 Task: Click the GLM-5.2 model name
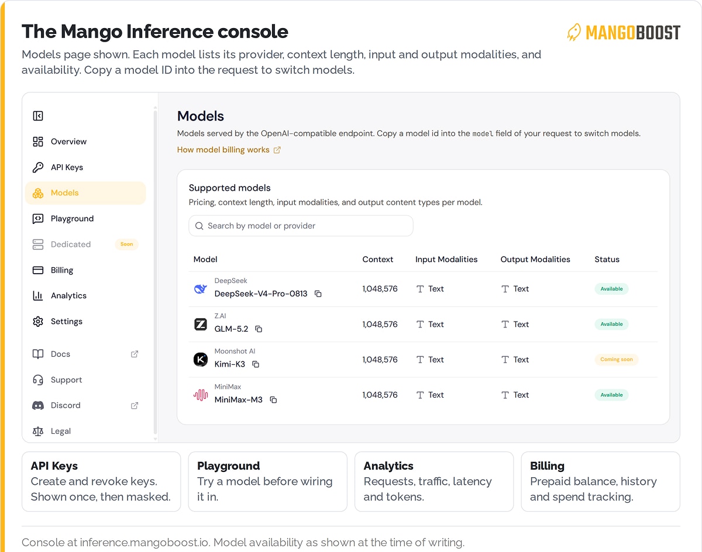click(231, 329)
